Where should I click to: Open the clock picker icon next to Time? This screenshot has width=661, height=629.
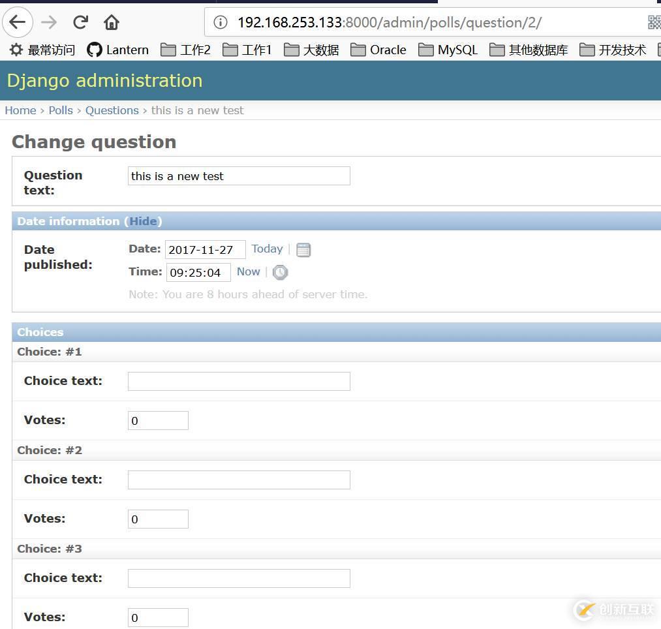click(x=280, y=272)
